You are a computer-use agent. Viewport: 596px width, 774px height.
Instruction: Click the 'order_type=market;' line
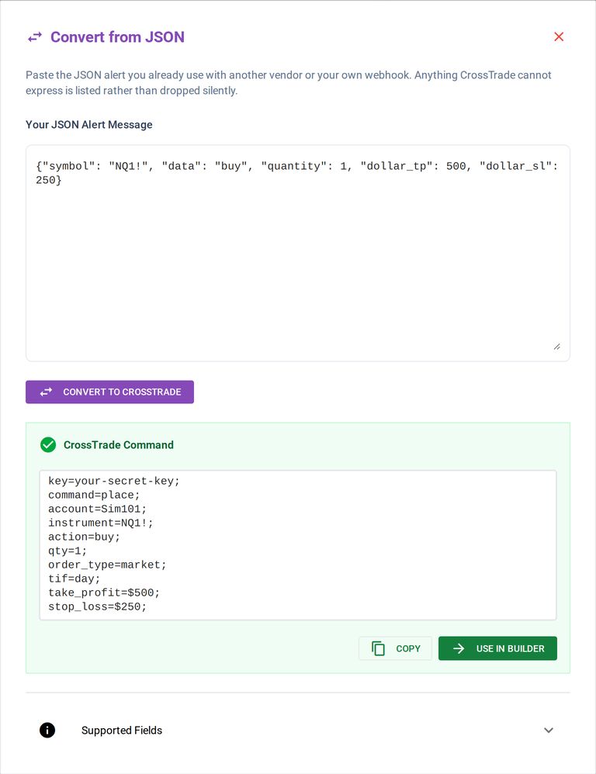[x=107, y=565]
